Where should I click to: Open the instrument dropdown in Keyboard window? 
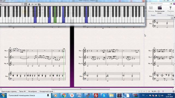tap(11, 4)
